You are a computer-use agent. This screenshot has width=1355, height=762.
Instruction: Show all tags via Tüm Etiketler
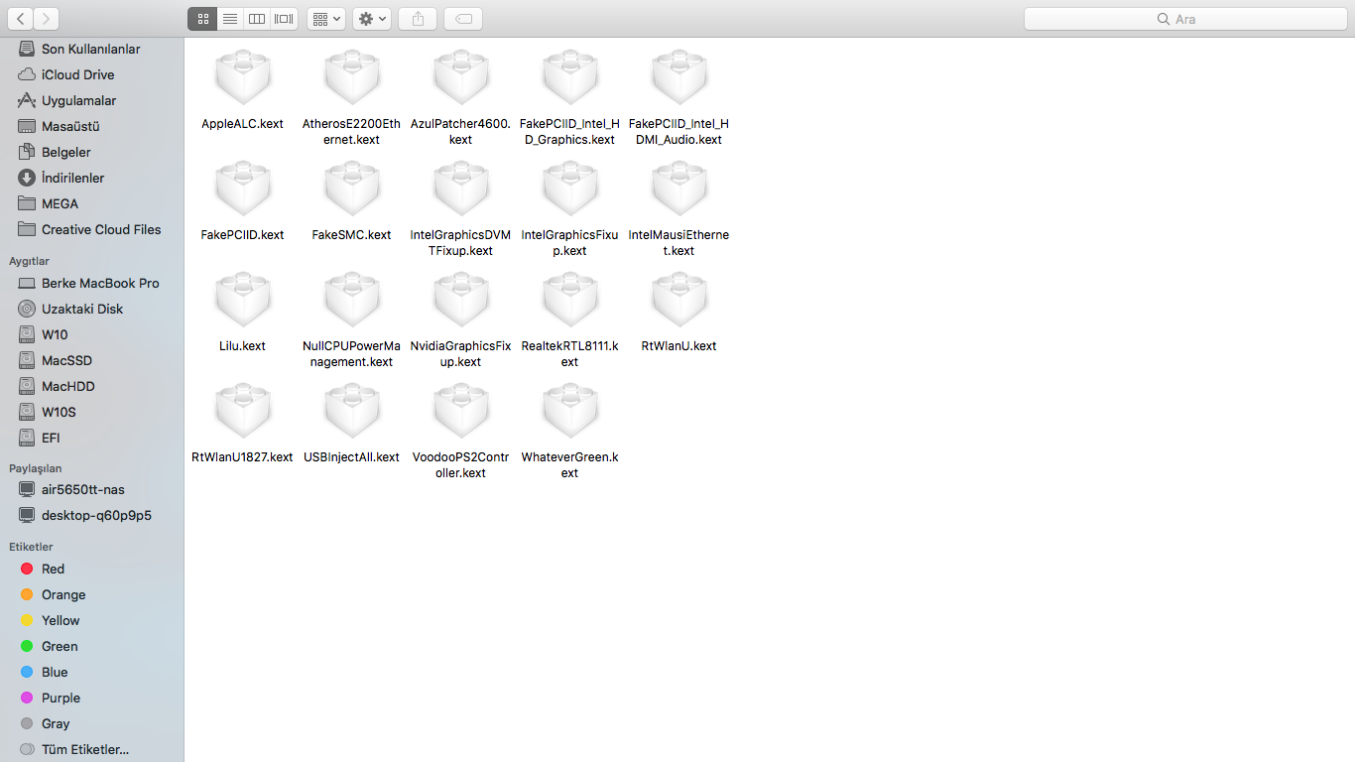point(84,749)
